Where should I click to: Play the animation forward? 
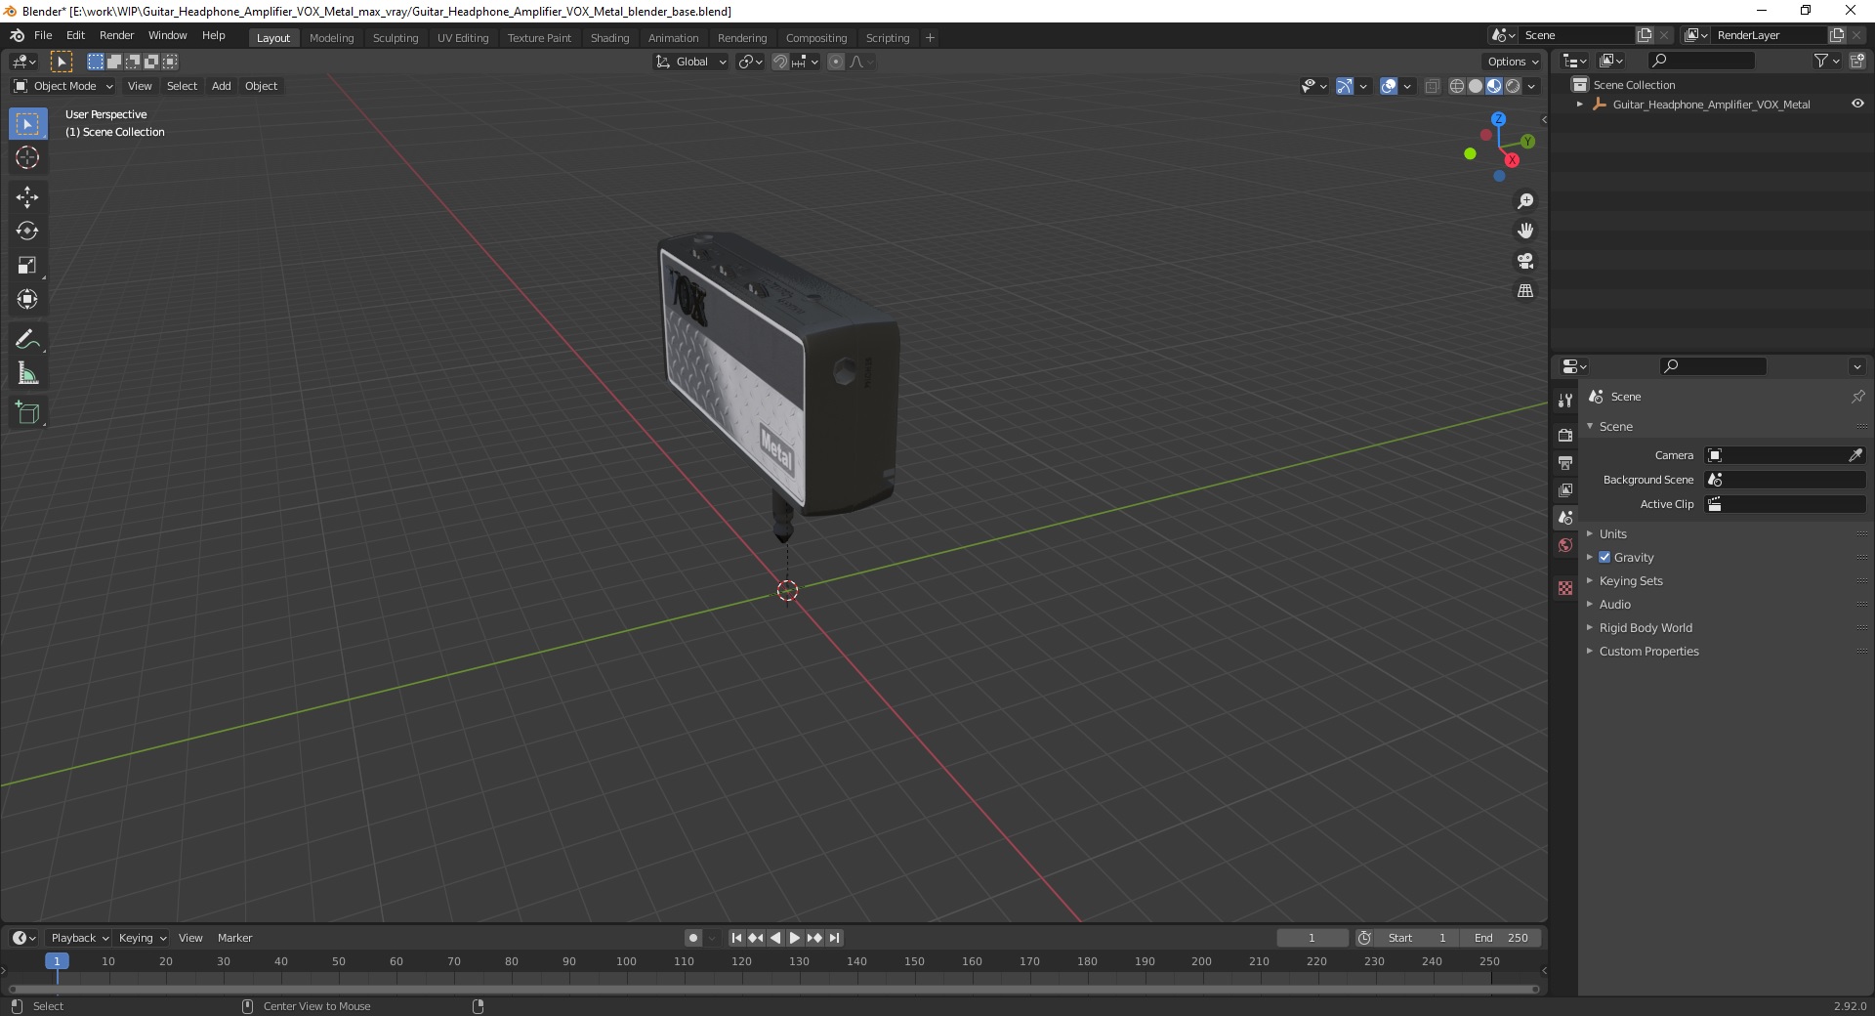[x=795, y=938]
